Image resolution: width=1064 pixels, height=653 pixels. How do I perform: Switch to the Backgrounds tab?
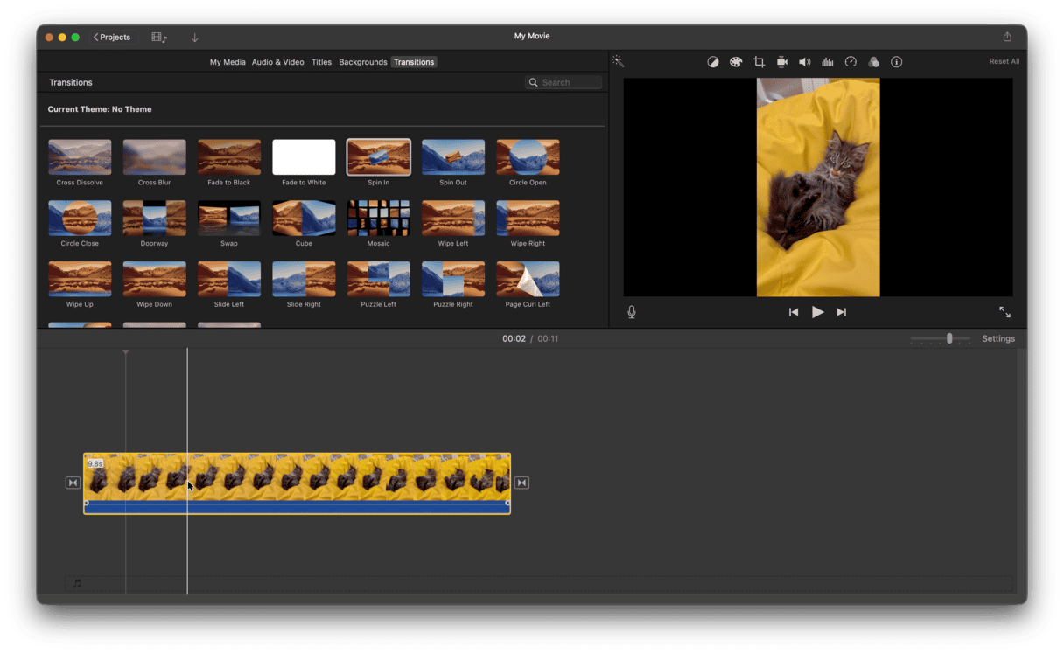click(x=362, y=62)
